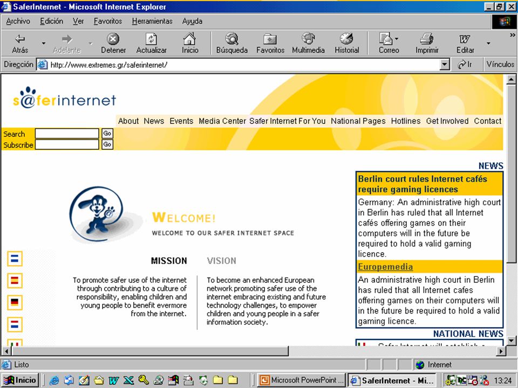Open the Hotlines link
The width and height of the screenshot is (518, 388).
(x=406, y=121)
